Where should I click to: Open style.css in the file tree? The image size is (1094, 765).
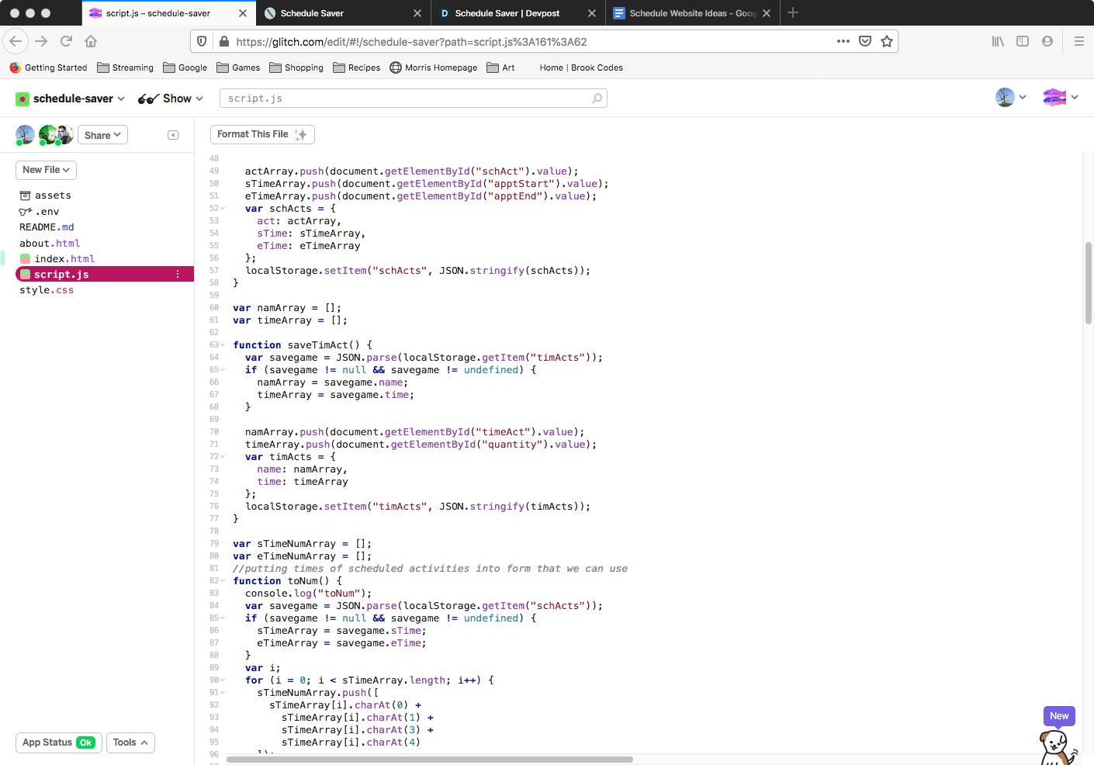coord(47,290)
